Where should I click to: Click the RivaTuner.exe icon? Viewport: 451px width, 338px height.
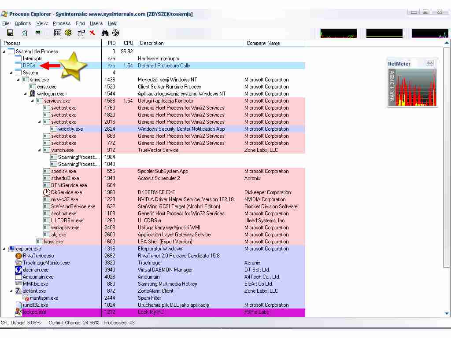tap(18, 256)
